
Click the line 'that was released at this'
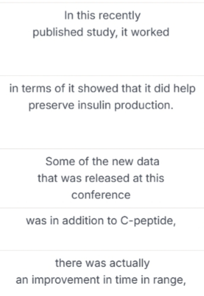click(101, 178)
